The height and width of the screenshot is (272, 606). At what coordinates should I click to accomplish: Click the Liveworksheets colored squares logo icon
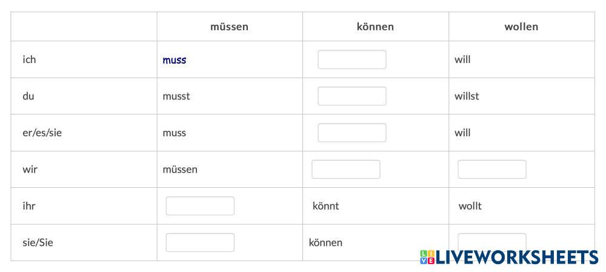click(427, 257)
